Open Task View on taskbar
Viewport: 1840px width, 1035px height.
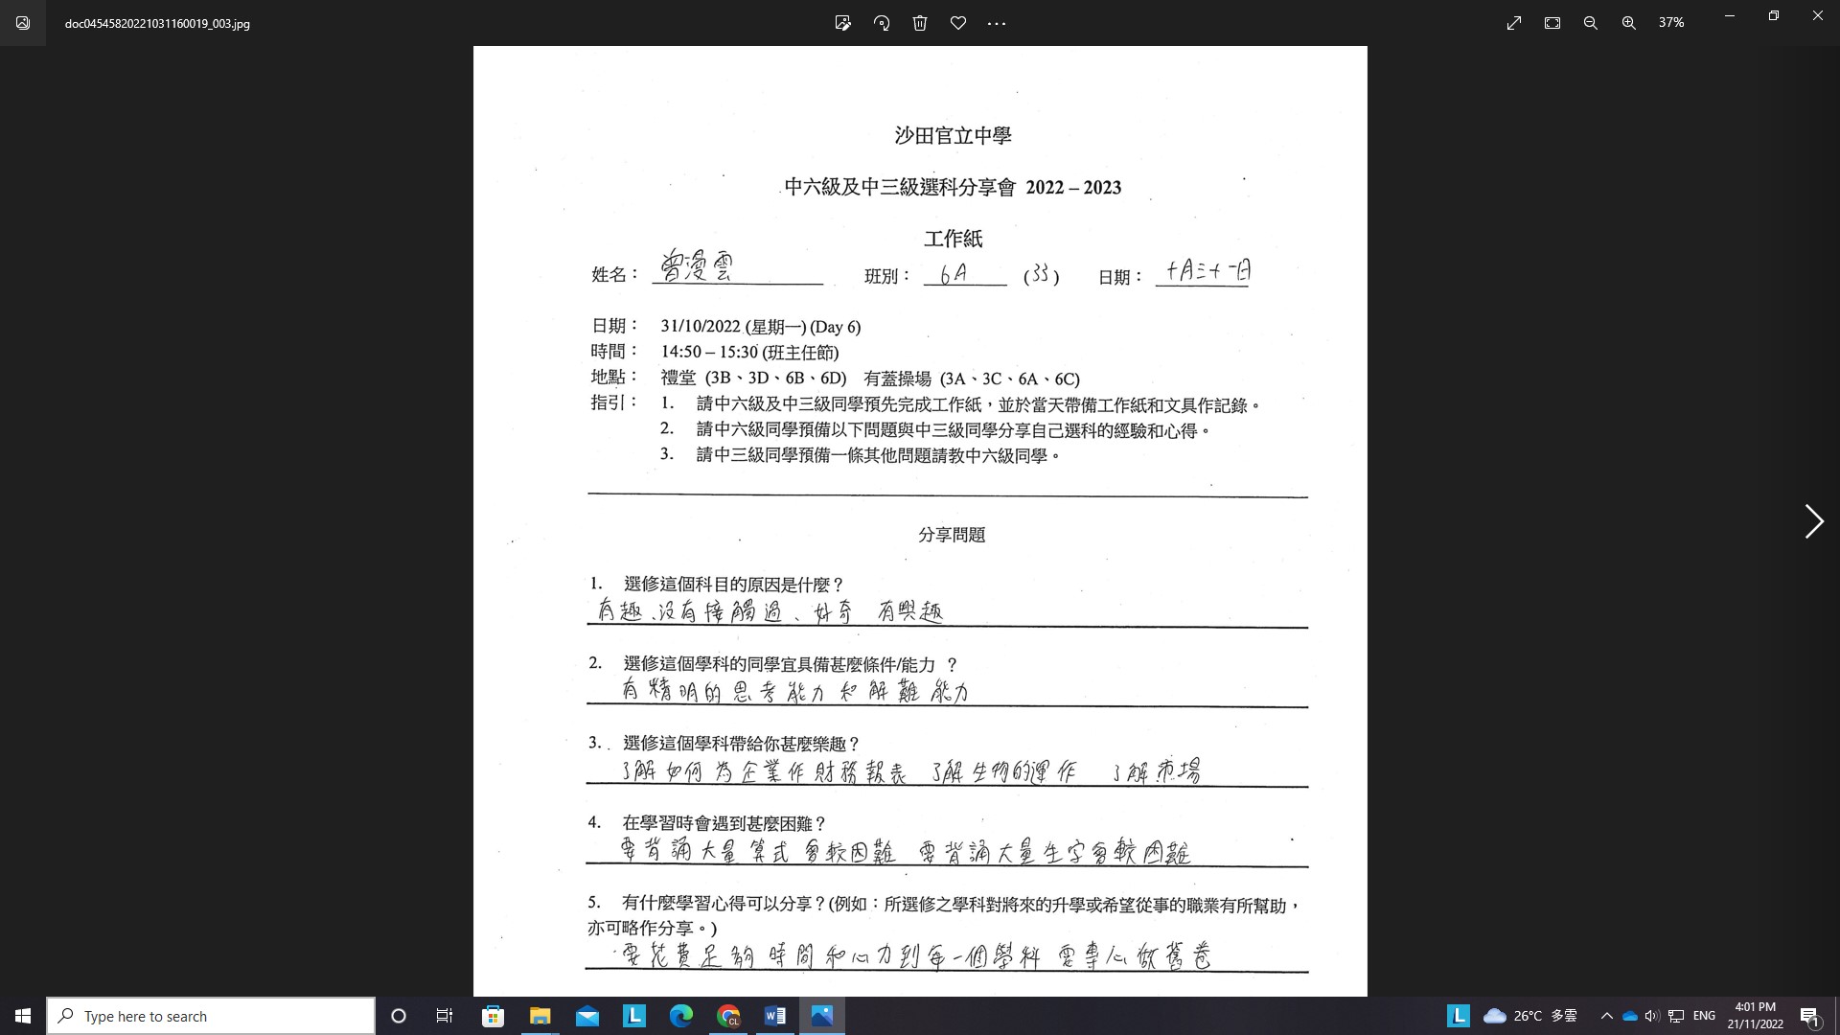click(x=445, y=1016)
